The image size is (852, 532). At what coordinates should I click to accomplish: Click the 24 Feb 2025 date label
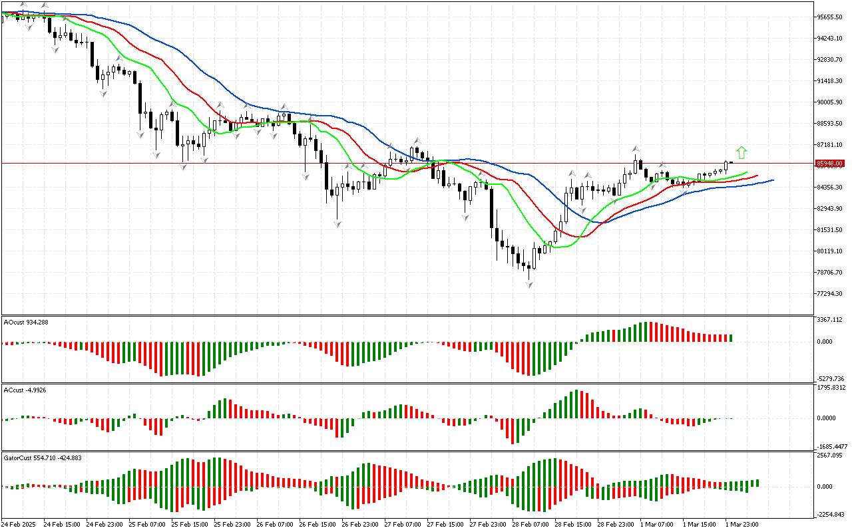tap(18, 525)
